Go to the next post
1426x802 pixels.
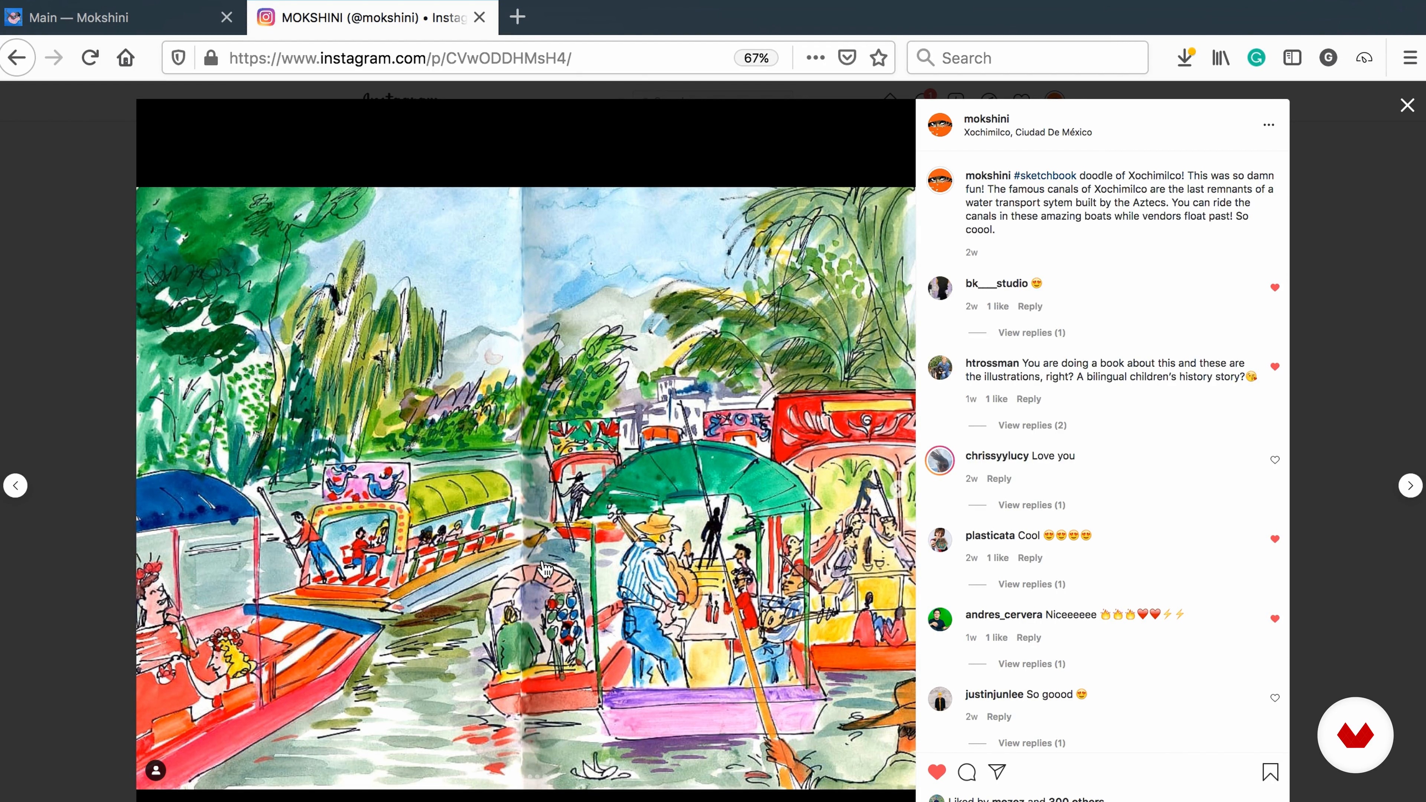tap(1410, 485)
